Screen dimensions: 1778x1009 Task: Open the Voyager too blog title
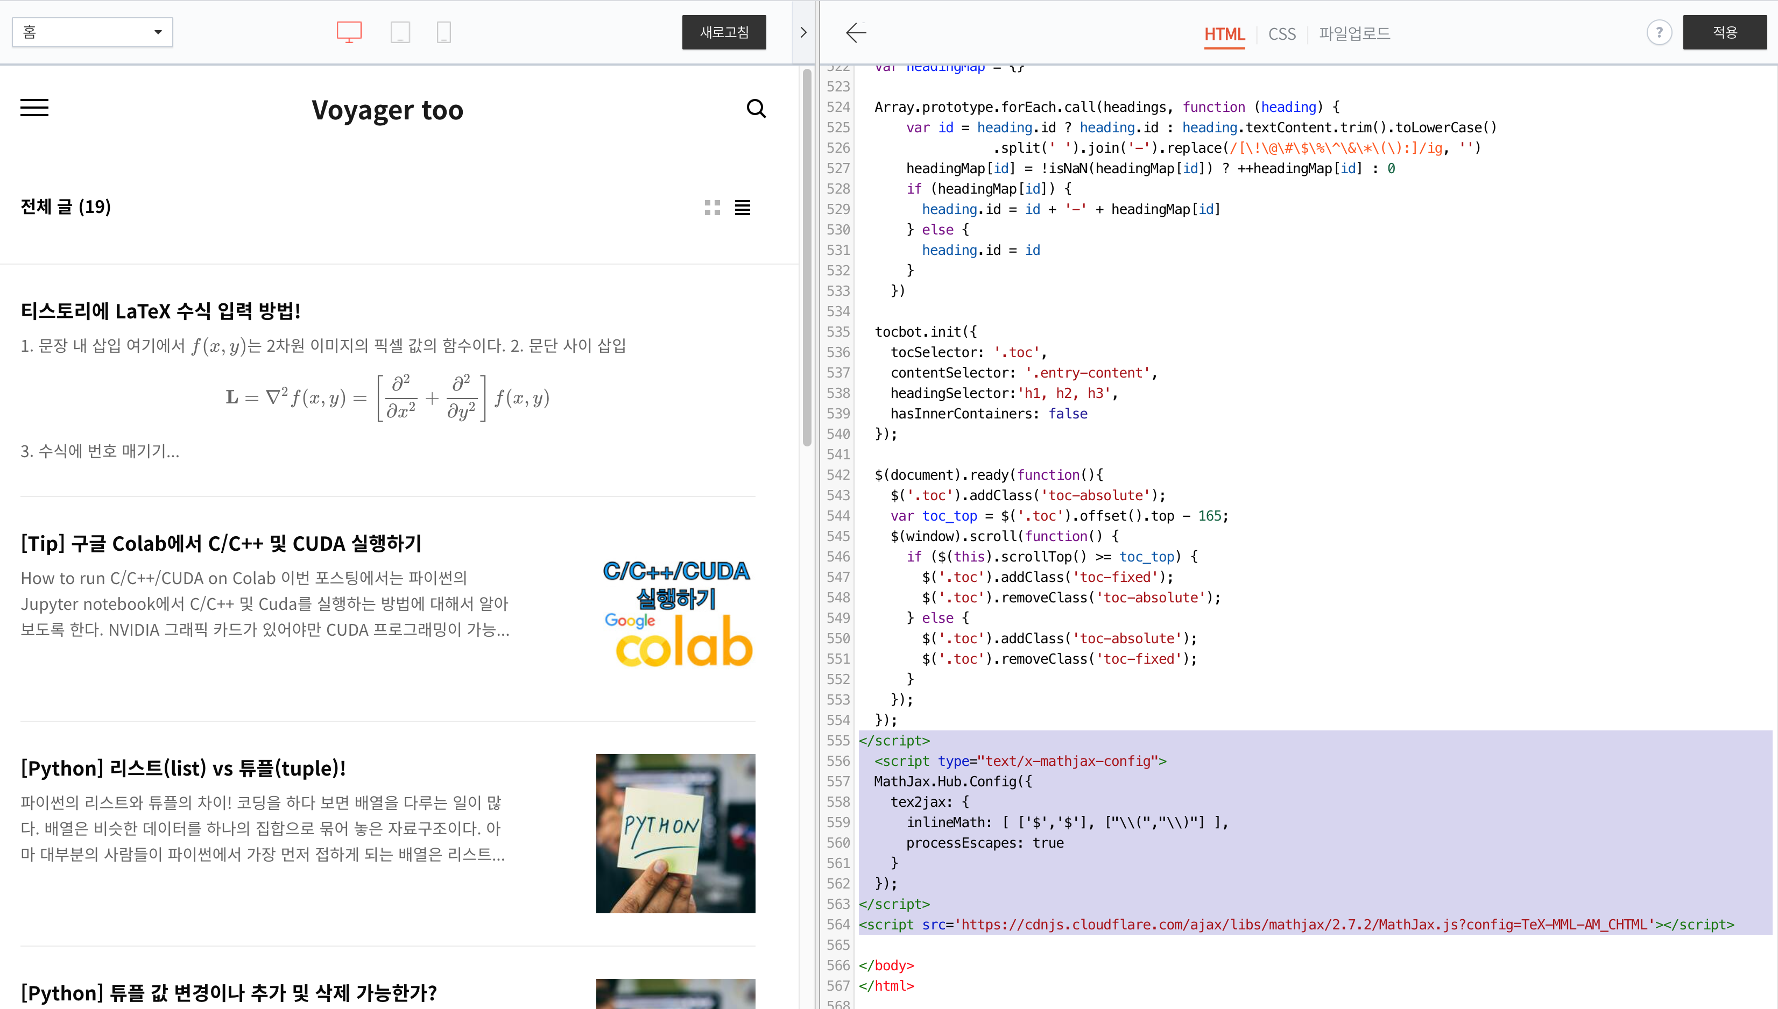pos(387,110)
